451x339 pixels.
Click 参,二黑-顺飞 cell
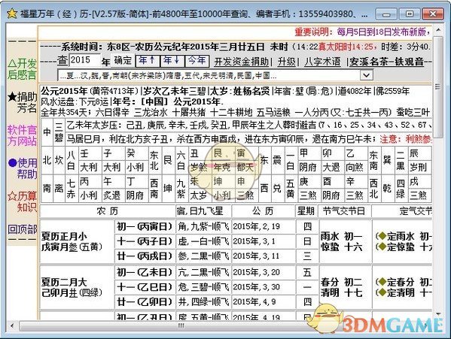[x=203, y=256]
